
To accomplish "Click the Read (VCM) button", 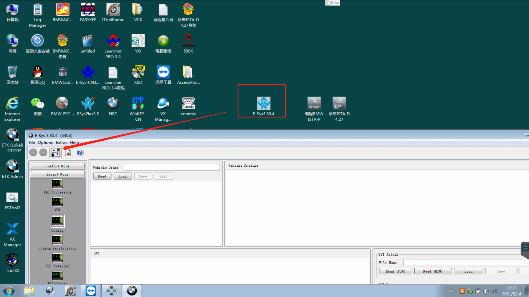I will pyautogui.click(x=396, y=271).
